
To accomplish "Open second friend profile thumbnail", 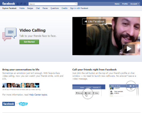I will [x=9, y=85].
